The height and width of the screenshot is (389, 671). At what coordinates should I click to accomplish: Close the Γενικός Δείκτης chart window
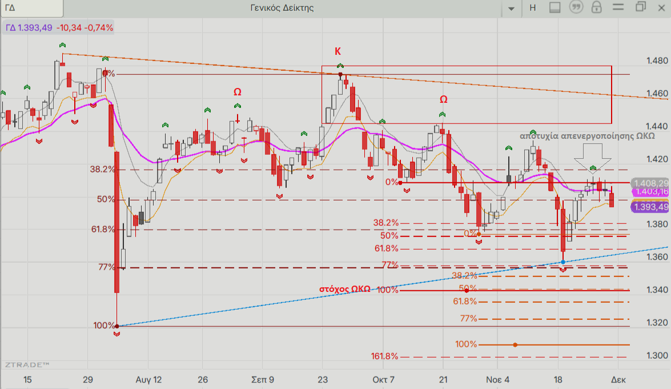click(661, 7)
